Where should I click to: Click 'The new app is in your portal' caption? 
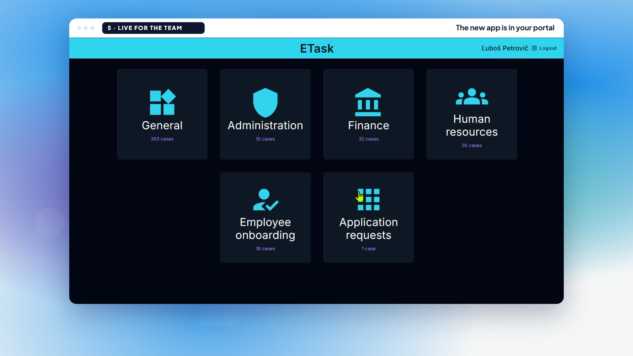point(505,28)
